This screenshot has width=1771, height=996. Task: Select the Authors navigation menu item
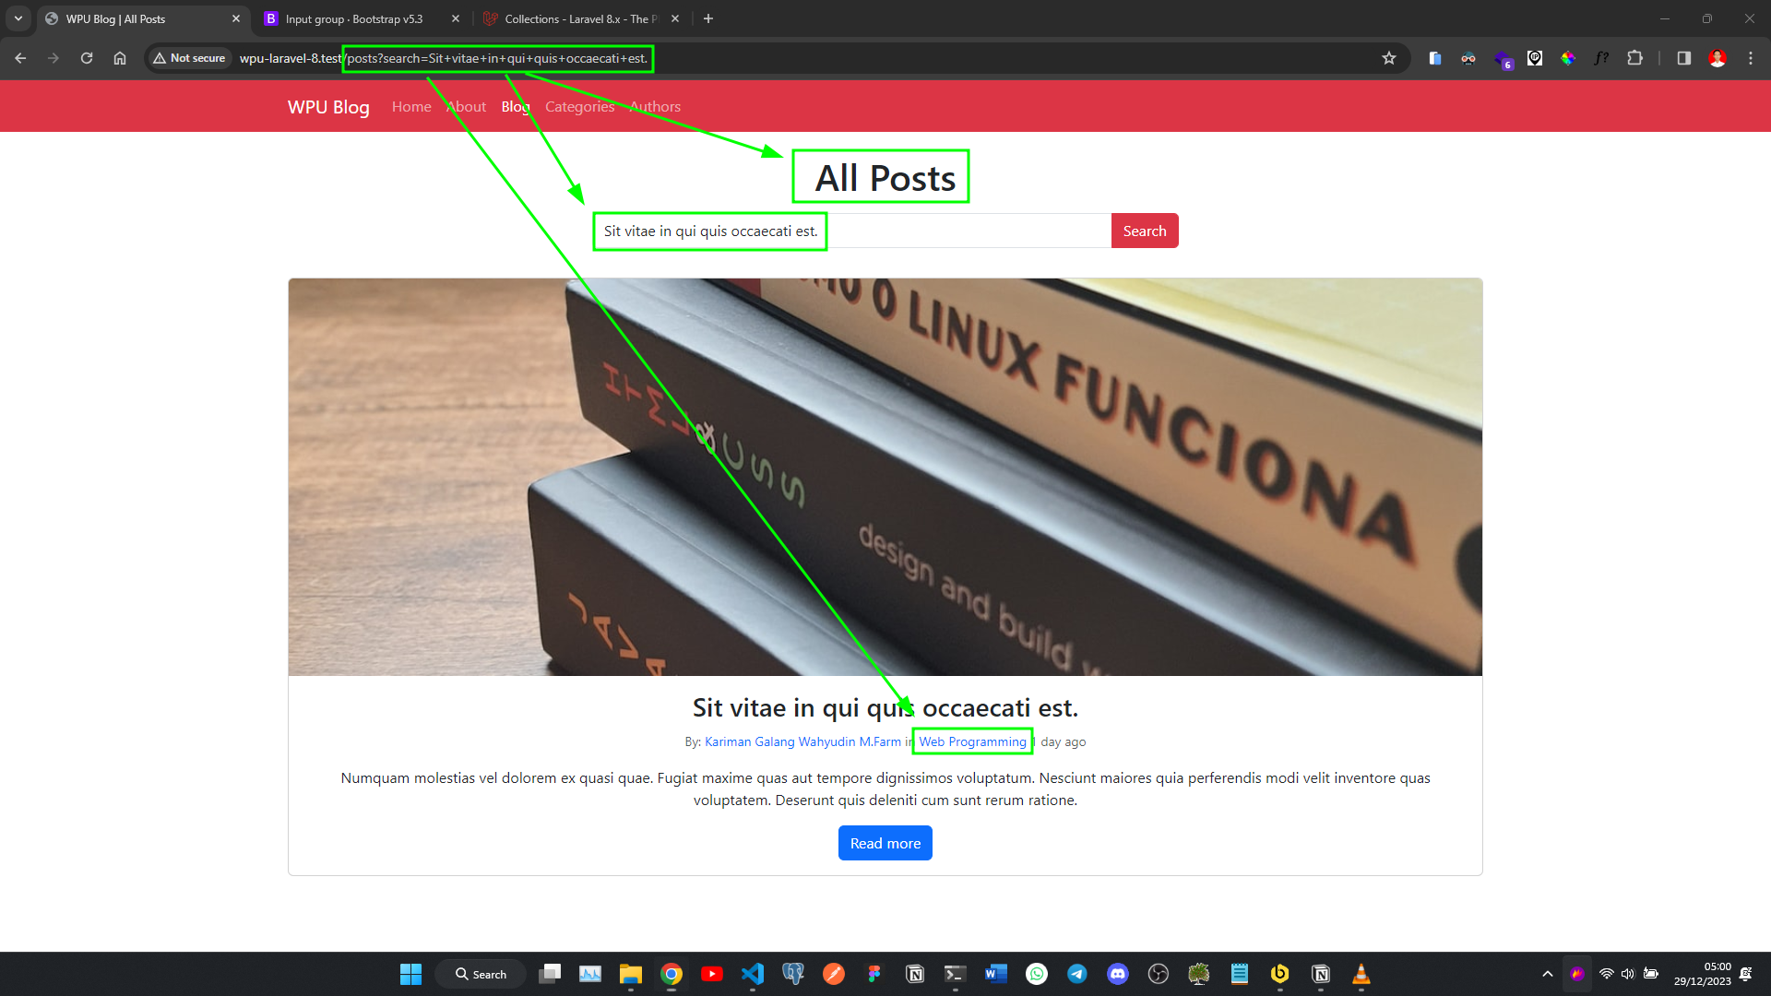click(x=654, y=107)
